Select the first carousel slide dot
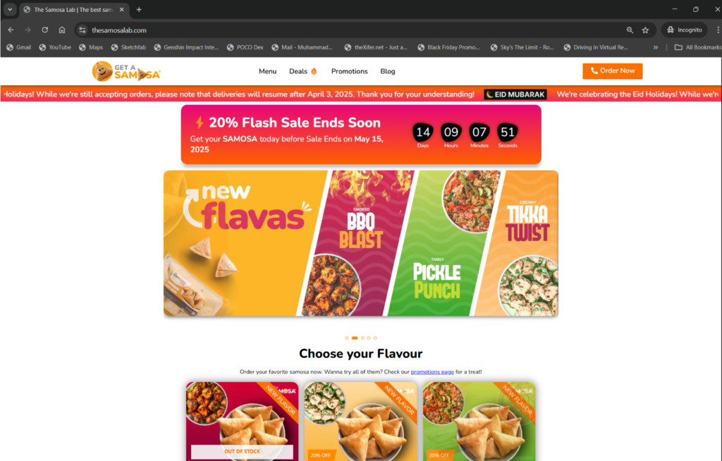 [347, 338]
